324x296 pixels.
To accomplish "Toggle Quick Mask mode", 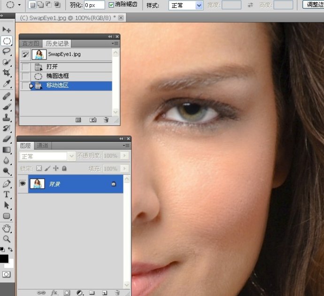I will click(x=6, y=274).
